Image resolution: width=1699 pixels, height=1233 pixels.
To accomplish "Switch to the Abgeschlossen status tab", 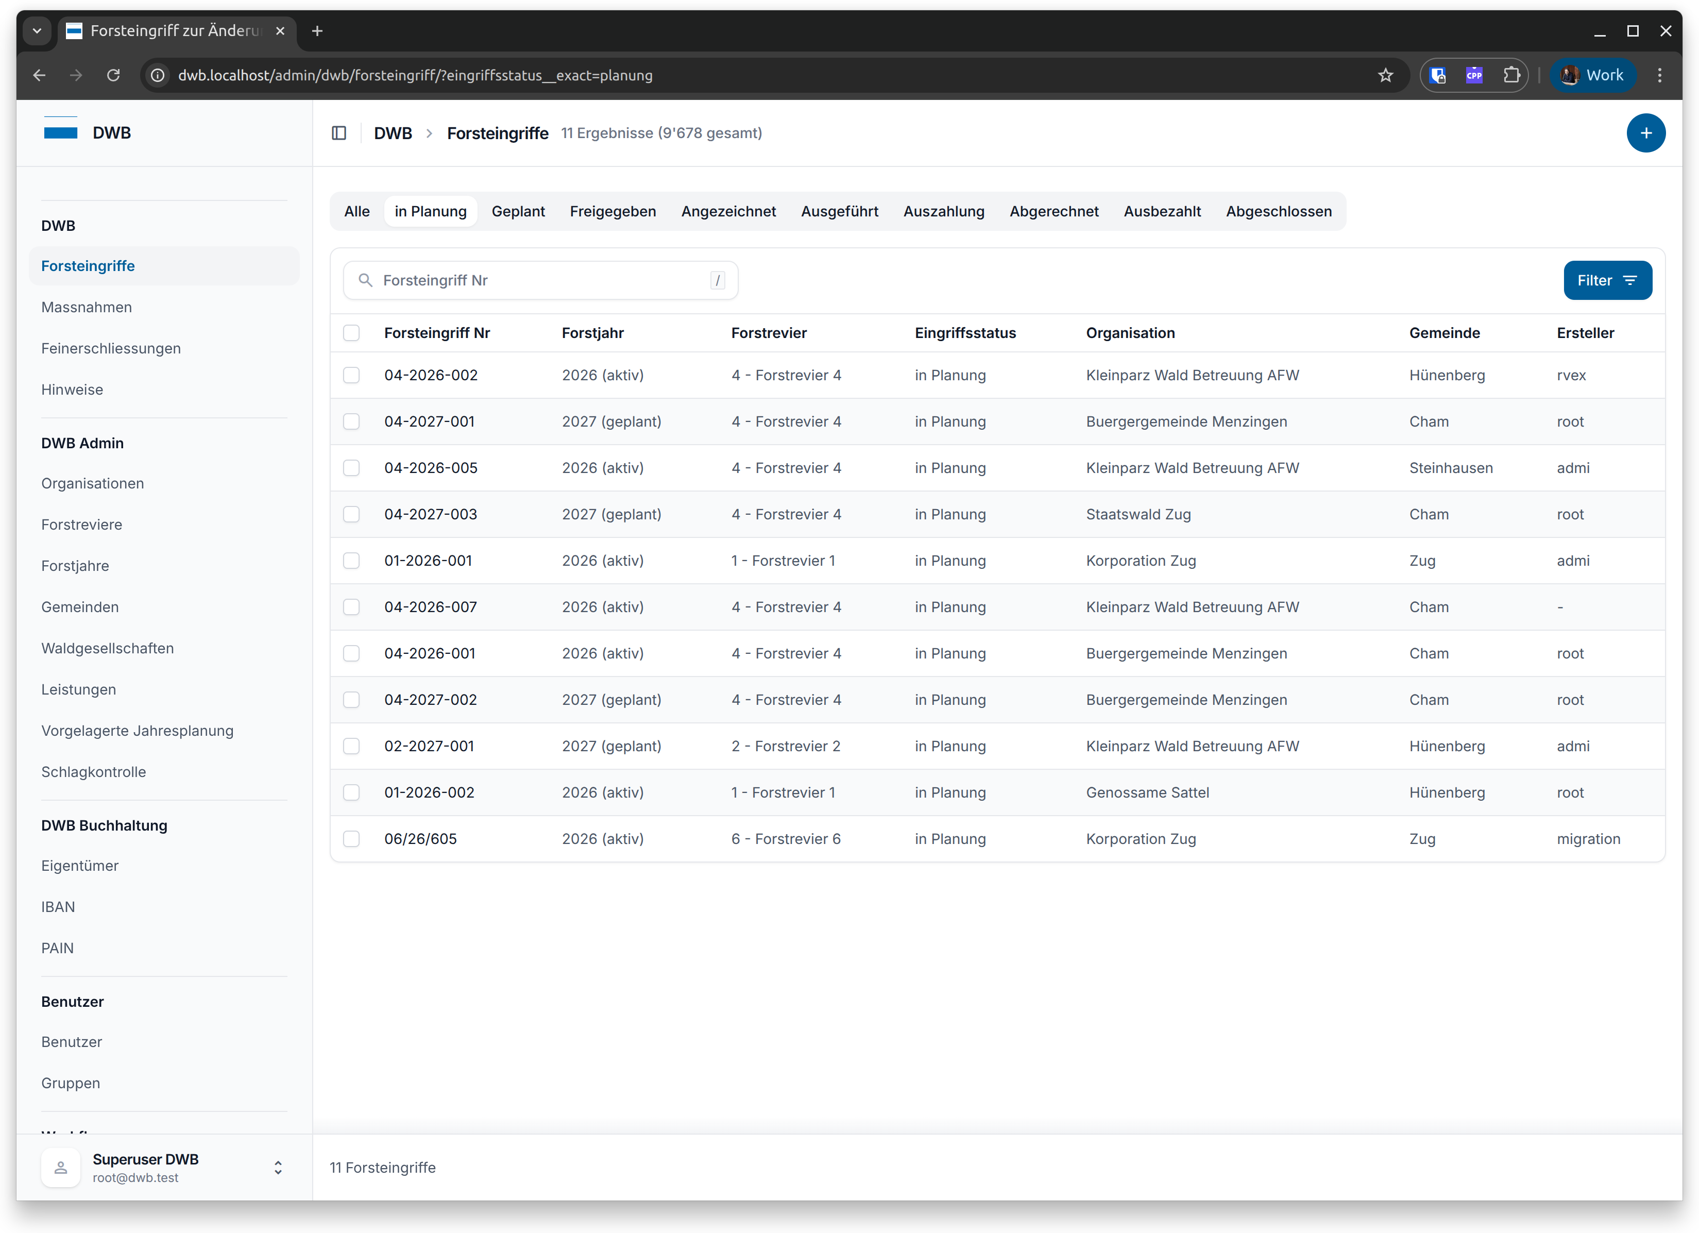I will coord(1278,211).
